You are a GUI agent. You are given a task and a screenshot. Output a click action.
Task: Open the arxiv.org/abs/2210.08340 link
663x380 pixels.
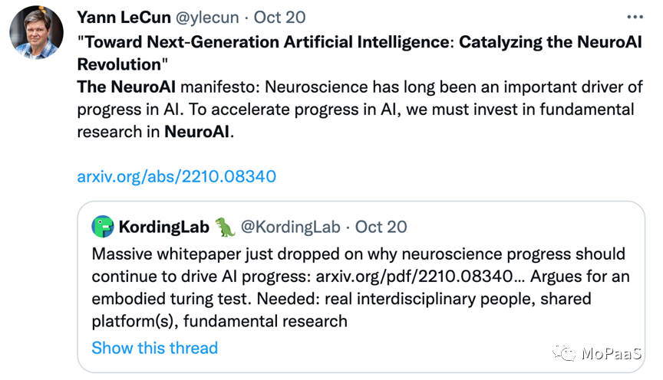tap(176, 176)
